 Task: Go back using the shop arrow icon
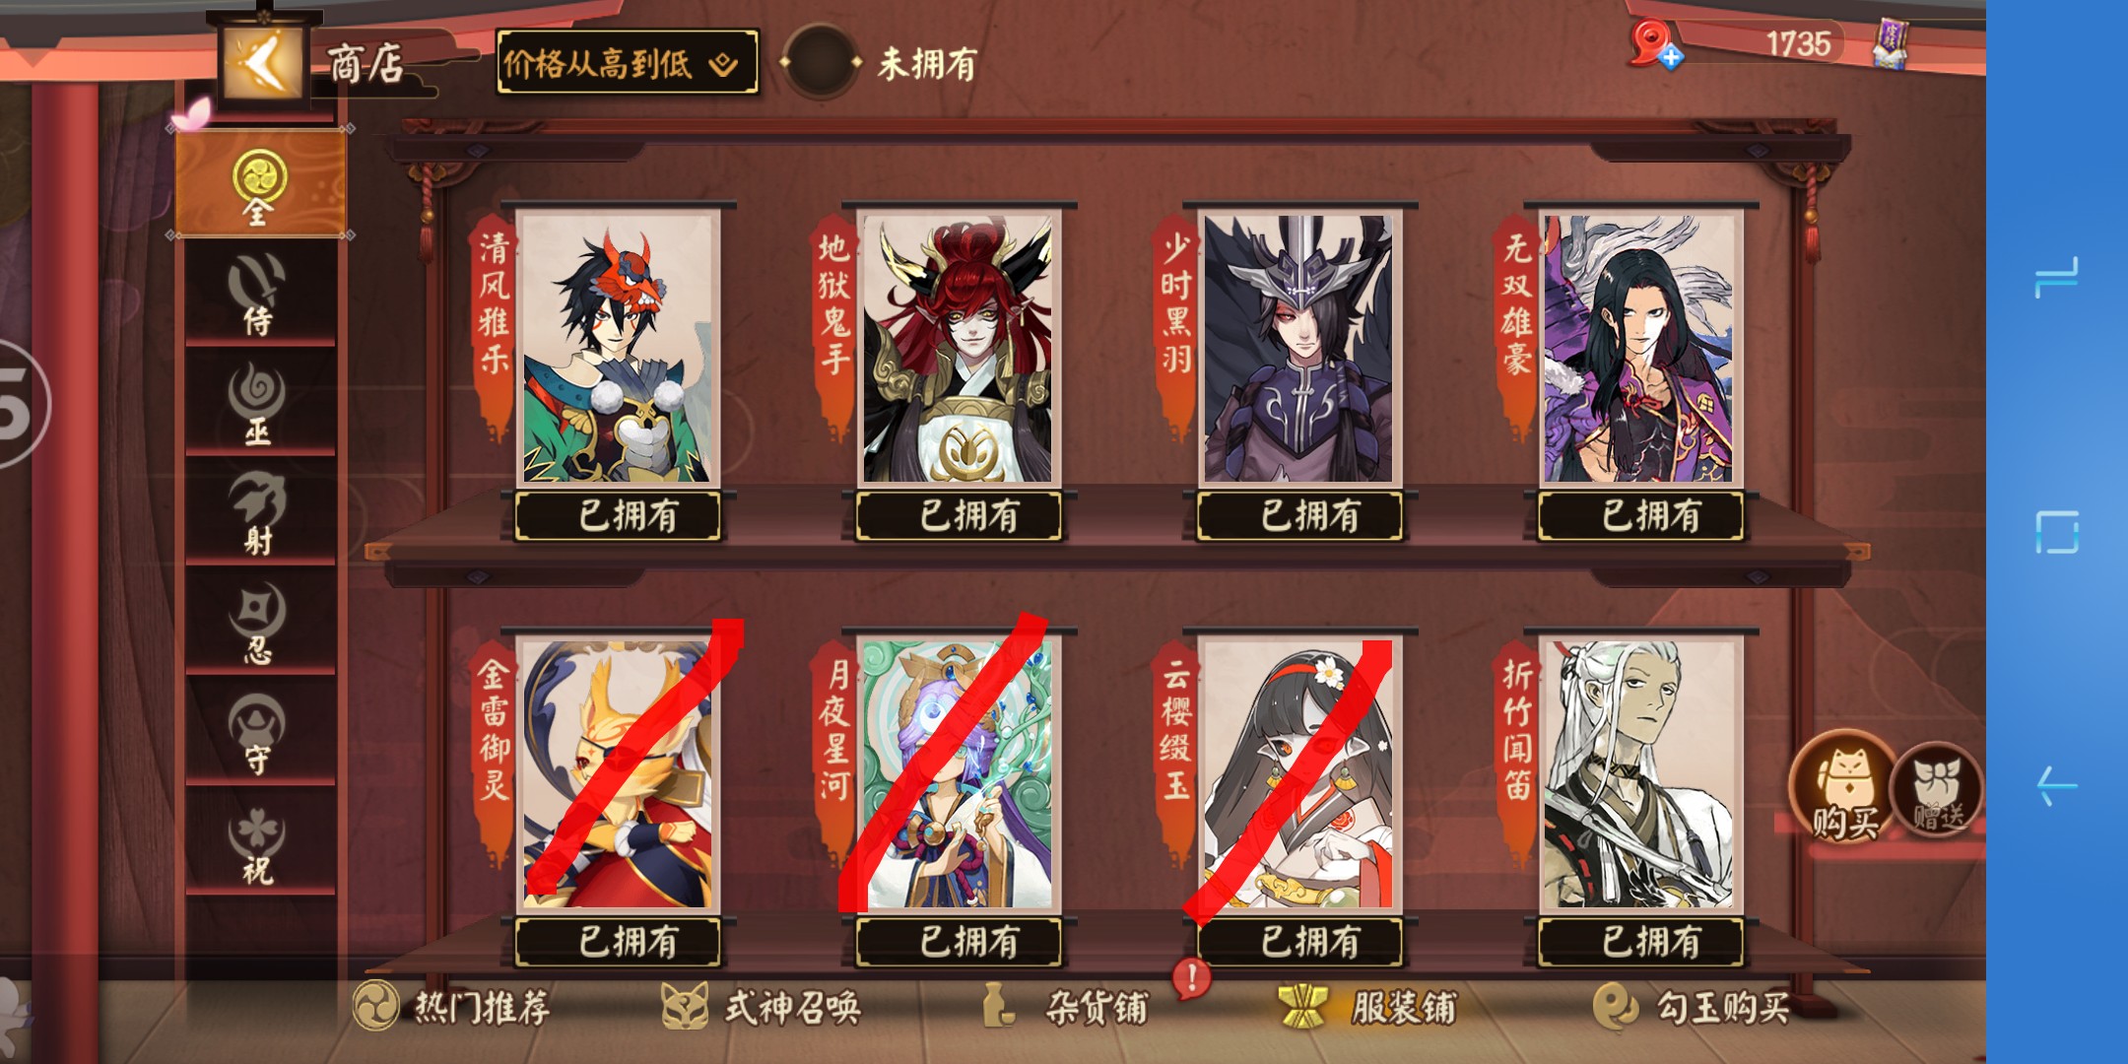(262, 63)
